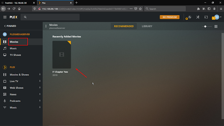This screenshot has height=126, width=224.
Task: Click the News icon in sidebar
Action: [x=5, y=94]
